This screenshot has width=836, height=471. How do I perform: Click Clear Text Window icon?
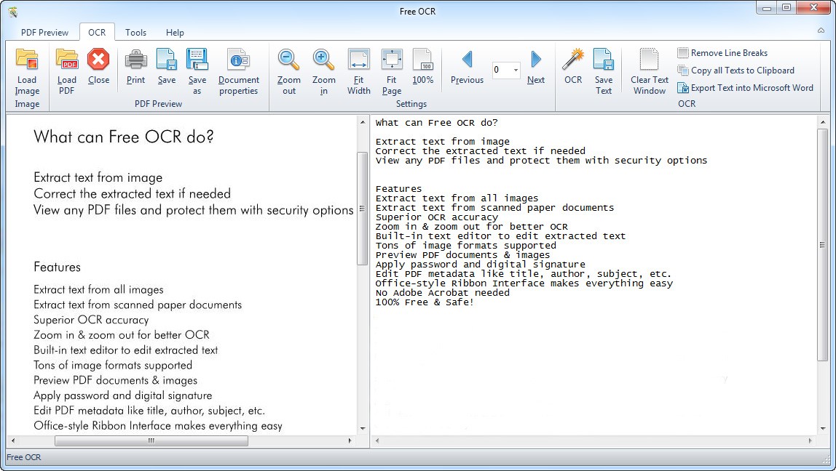click(650, 60)
